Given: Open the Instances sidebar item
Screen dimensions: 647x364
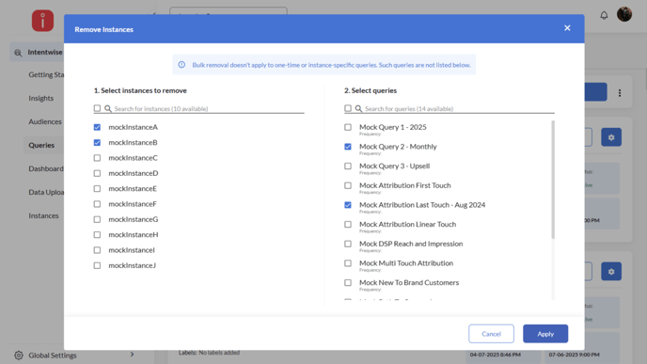Looking at the screenshot, I should point(44,215).
